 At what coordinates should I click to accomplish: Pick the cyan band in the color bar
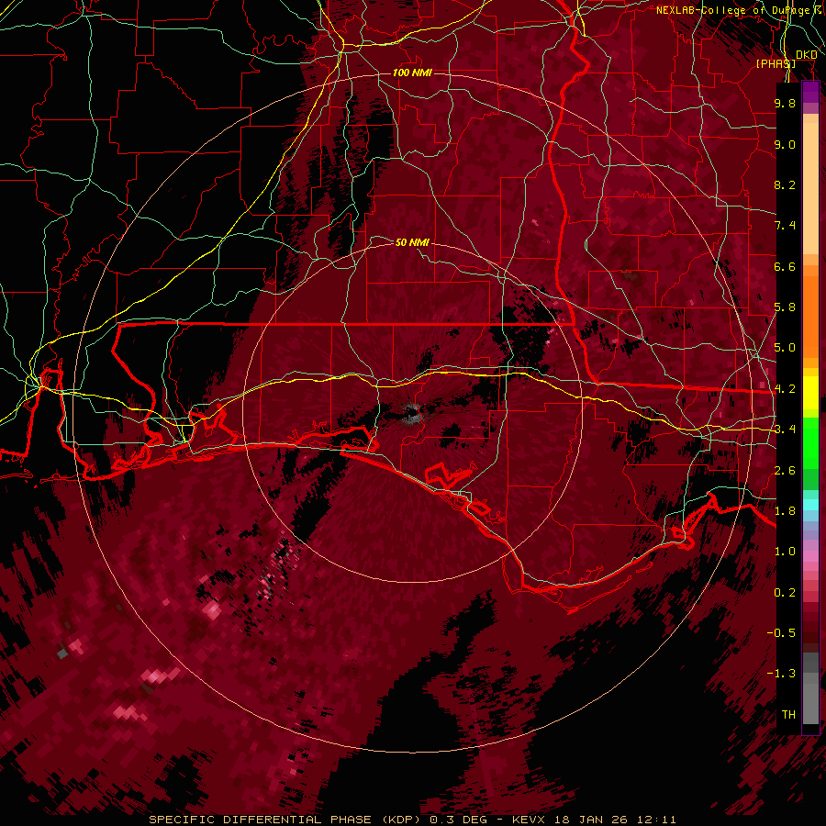coord(810,504)
